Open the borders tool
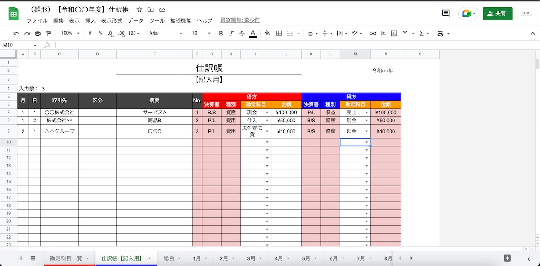 (279, 33)
